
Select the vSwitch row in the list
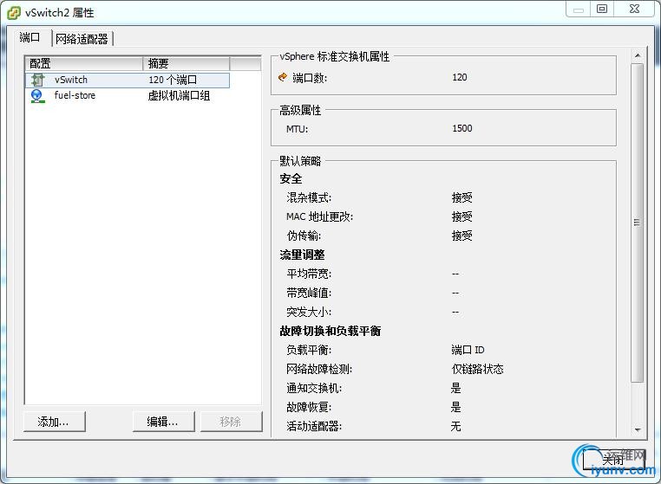pos(128,80)
